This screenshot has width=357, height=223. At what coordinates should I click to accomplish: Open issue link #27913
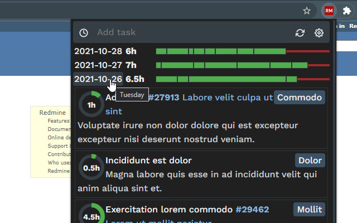[x=163, y=98]
